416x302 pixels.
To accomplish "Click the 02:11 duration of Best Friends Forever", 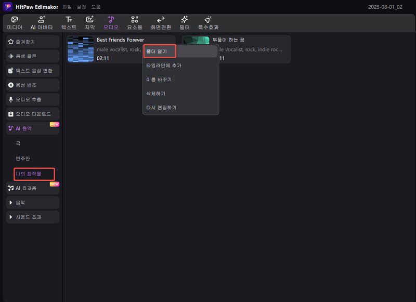I will pos(103,58).
